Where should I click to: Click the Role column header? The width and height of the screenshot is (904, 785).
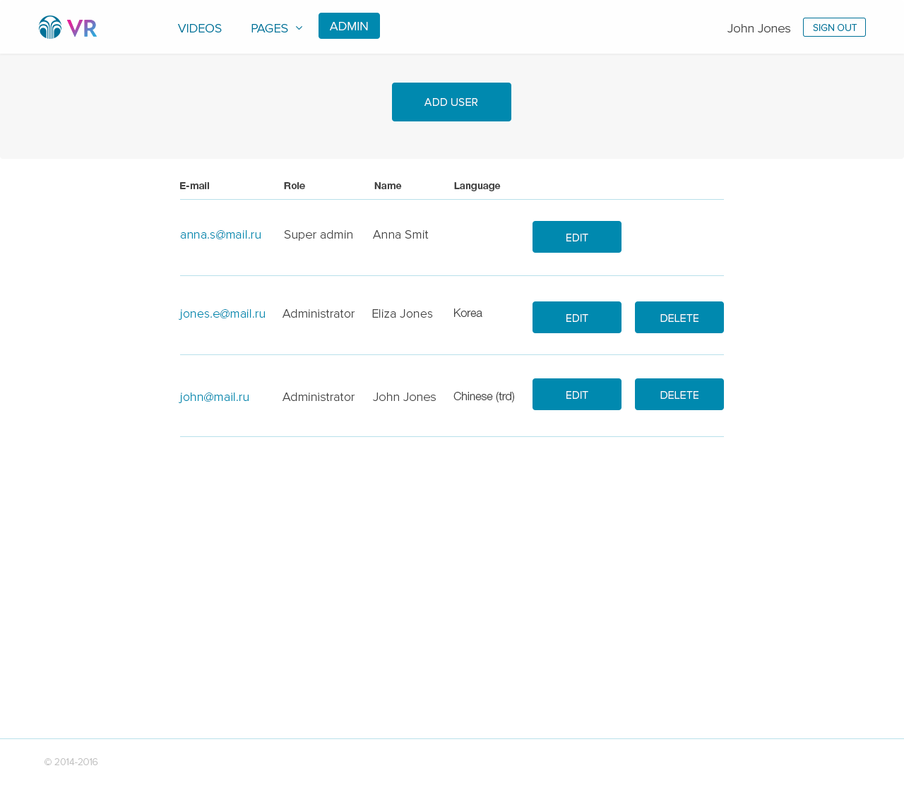point(295,186)
